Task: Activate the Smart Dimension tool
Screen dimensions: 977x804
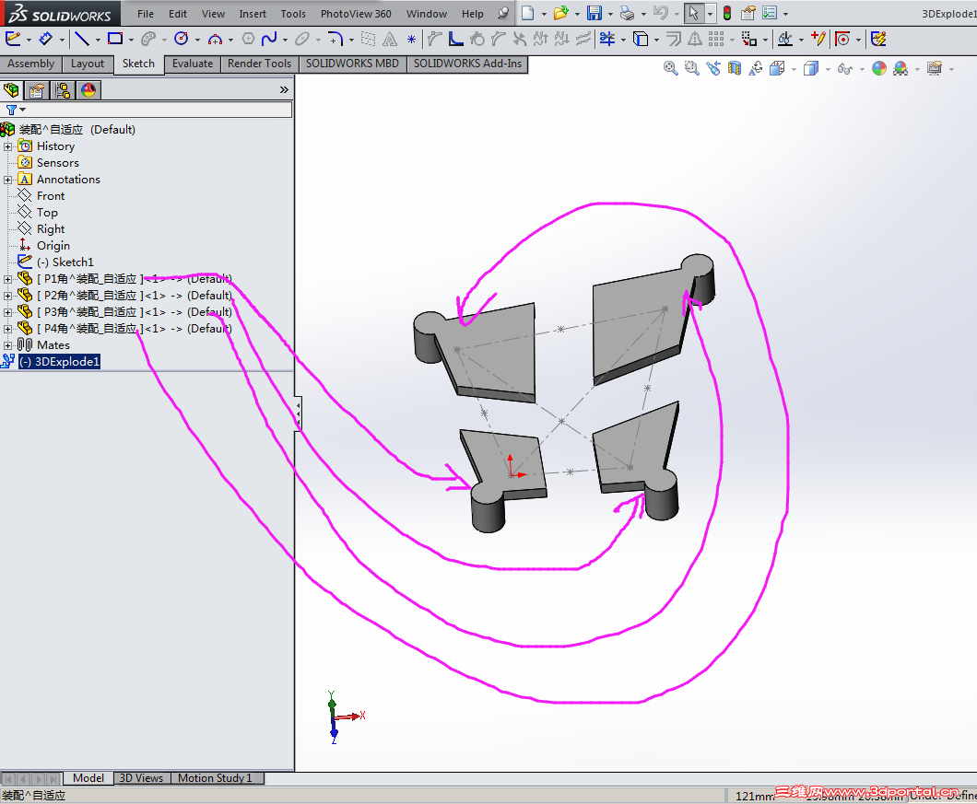Action: tap(45, 40)
